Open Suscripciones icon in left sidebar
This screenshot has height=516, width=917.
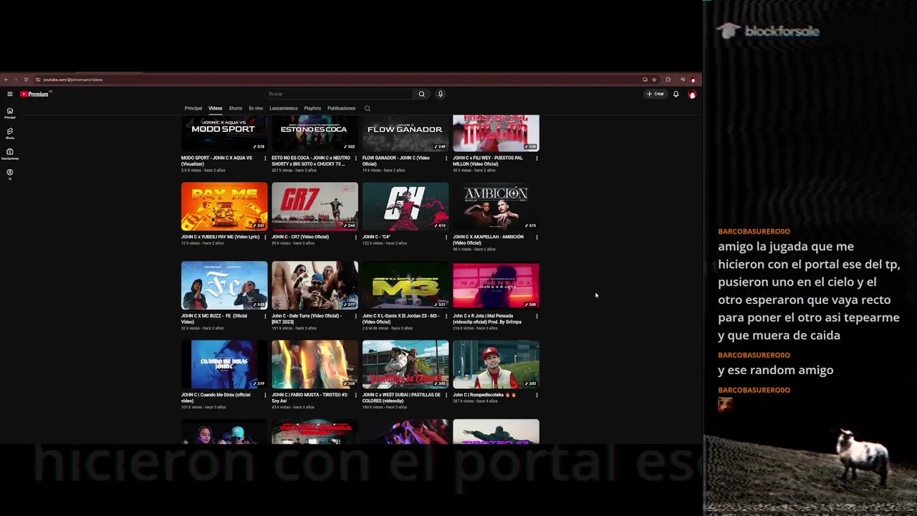point(10,153)
